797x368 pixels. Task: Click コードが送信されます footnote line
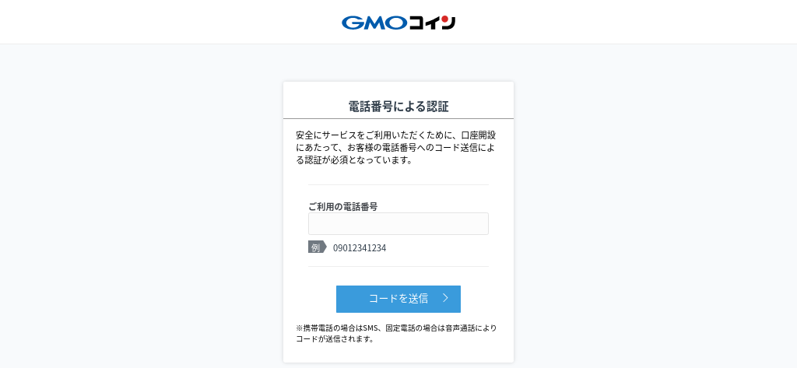coord(335,338)
